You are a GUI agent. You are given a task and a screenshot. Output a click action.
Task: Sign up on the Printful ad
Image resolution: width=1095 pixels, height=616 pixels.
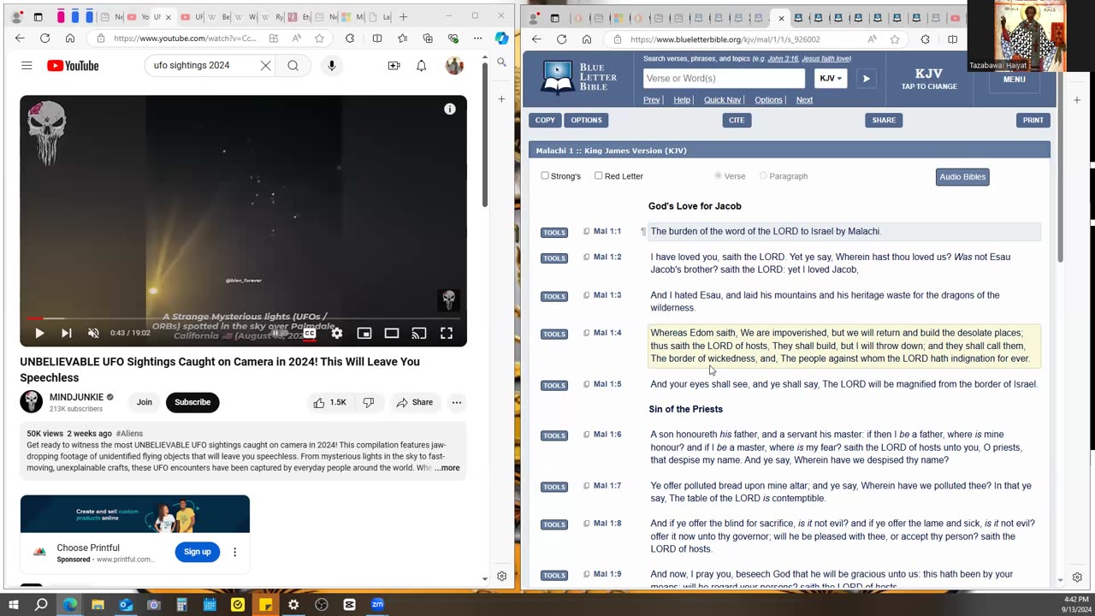coord(197,552)
